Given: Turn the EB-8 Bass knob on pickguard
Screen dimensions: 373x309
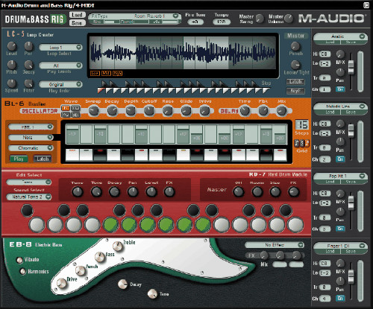Looking at the screenshot, I should click(100, 258).
